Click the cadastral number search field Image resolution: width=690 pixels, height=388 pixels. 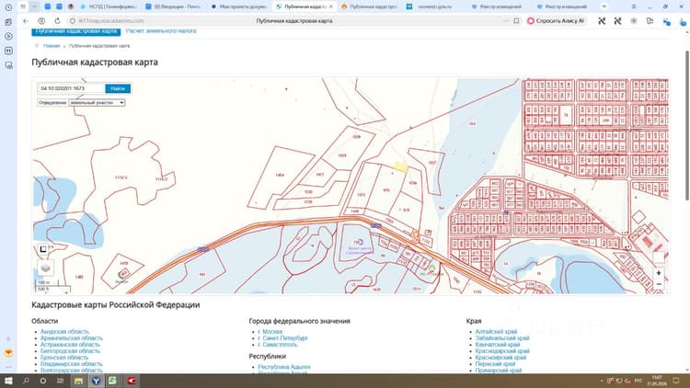click(x=71, y=88)
